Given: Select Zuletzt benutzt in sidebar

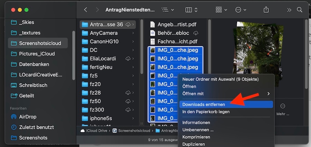Looking at the screenshot, I should [x=37, y=127].
